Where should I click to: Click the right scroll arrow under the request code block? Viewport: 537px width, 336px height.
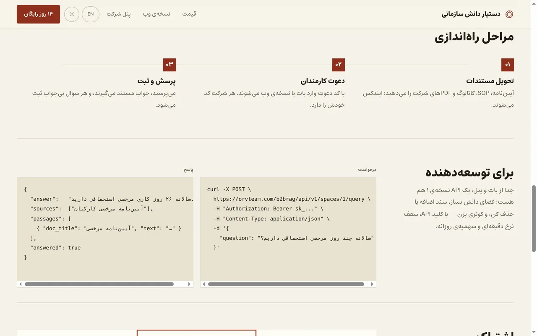(x=372, y=284)
